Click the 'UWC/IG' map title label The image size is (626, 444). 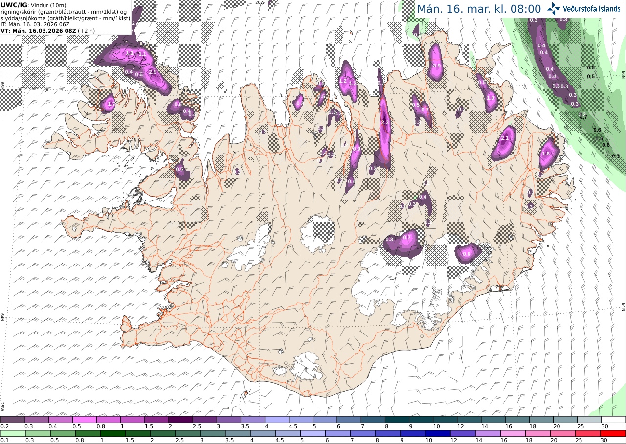[x=14, y=5]
